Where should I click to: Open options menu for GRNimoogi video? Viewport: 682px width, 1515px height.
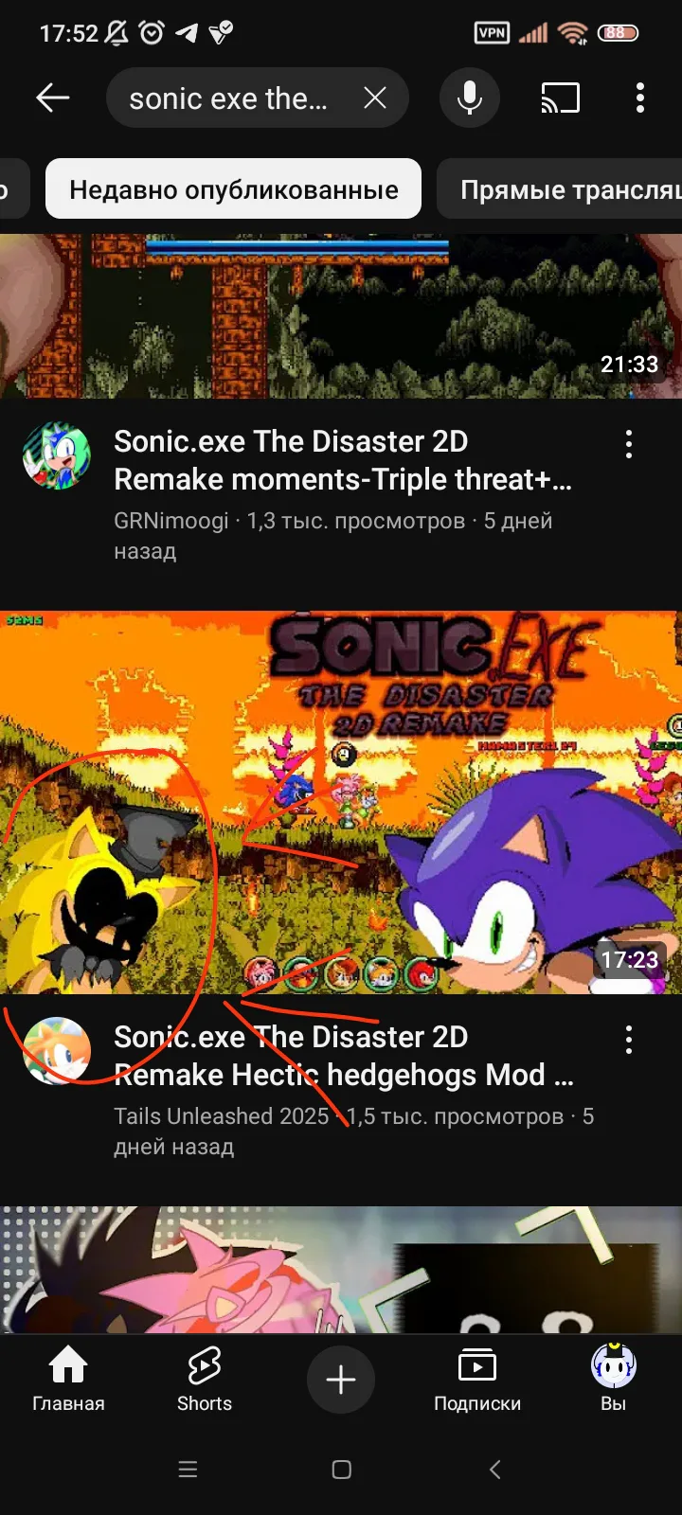629,444
